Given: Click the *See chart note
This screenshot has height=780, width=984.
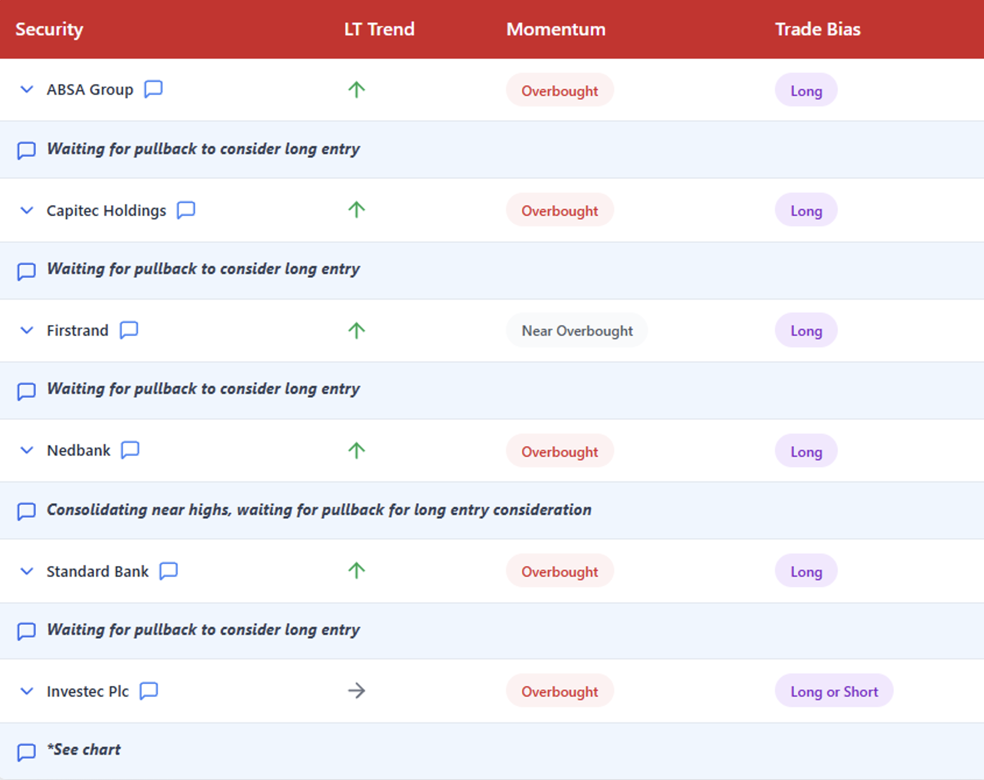Looking at the screenshot, I should point(84,750).
